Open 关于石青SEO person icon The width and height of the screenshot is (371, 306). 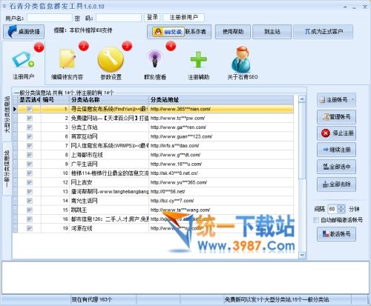242,59
